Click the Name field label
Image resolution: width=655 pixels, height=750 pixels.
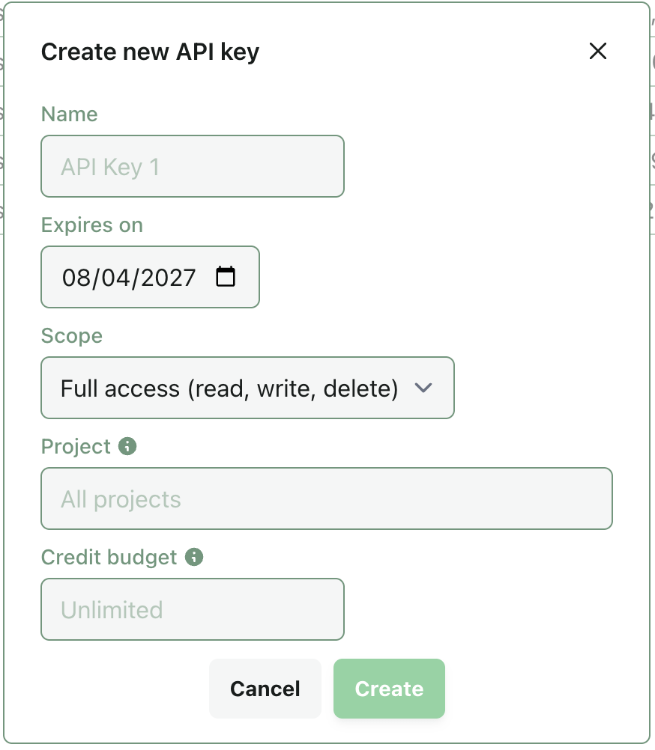(70, 115)
